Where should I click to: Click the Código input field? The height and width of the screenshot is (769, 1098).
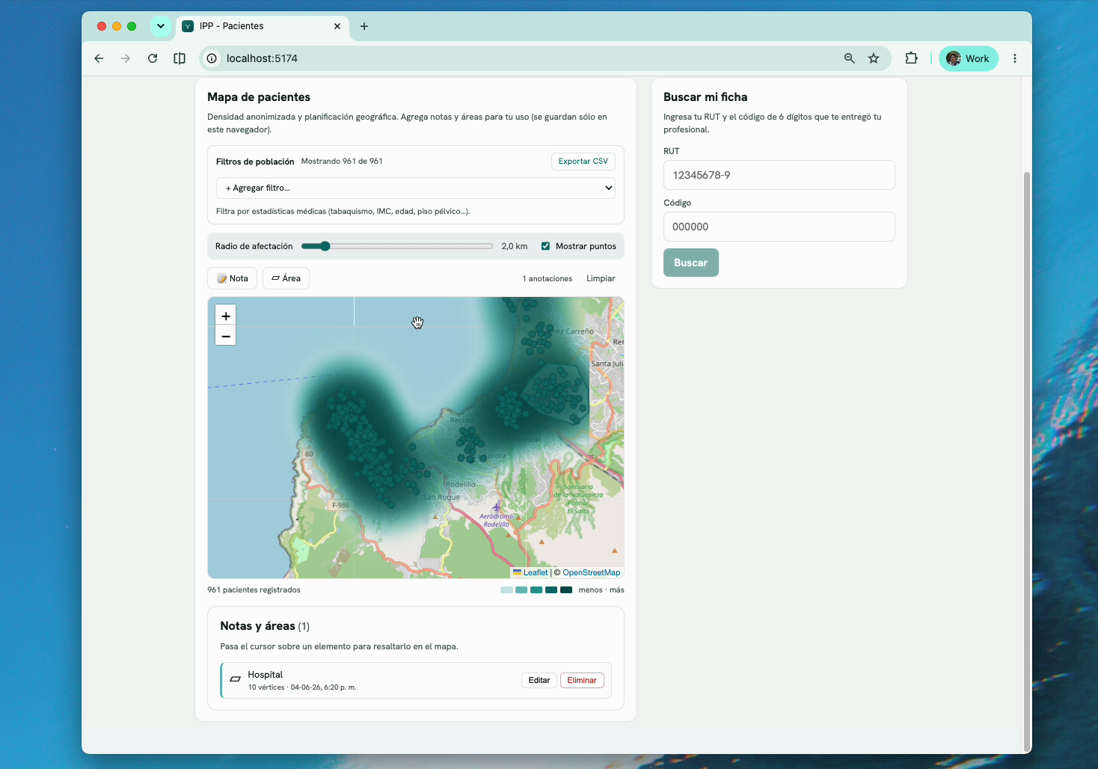pos(779,227)
